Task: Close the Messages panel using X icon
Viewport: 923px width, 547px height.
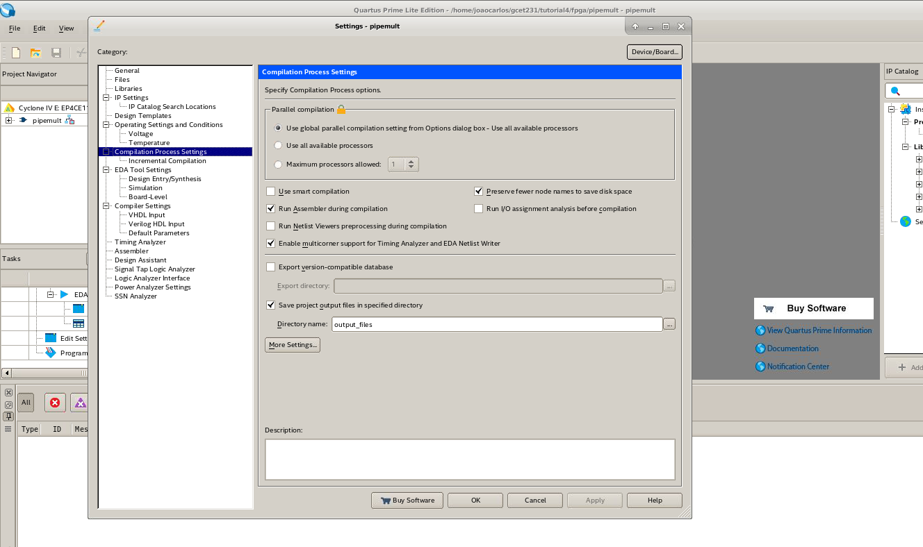Action: 8,393
